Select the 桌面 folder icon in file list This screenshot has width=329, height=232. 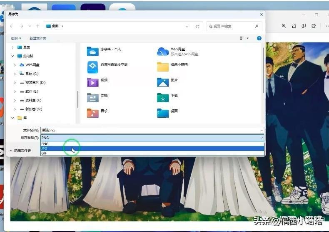(163, 113)
